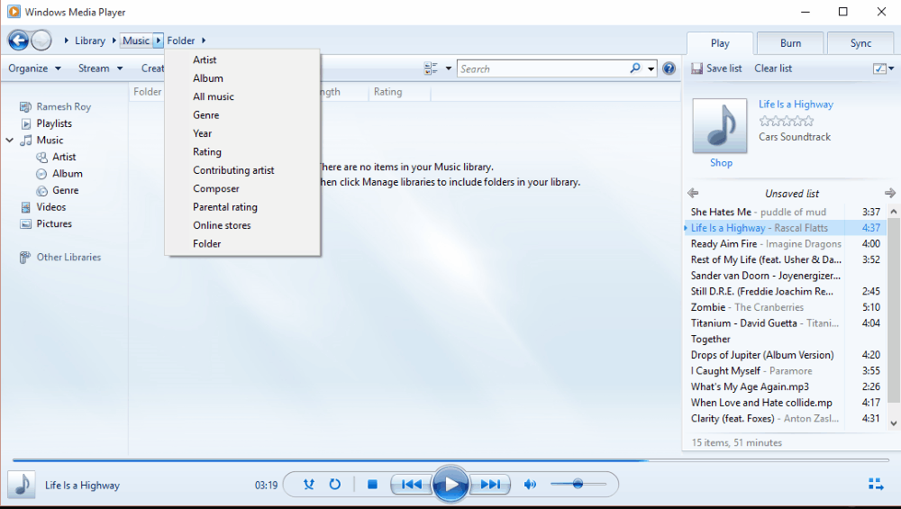Viewport: 901px width, 509px height.
Task: Switch to the Sync tab
Action: [x=860, y=43]
